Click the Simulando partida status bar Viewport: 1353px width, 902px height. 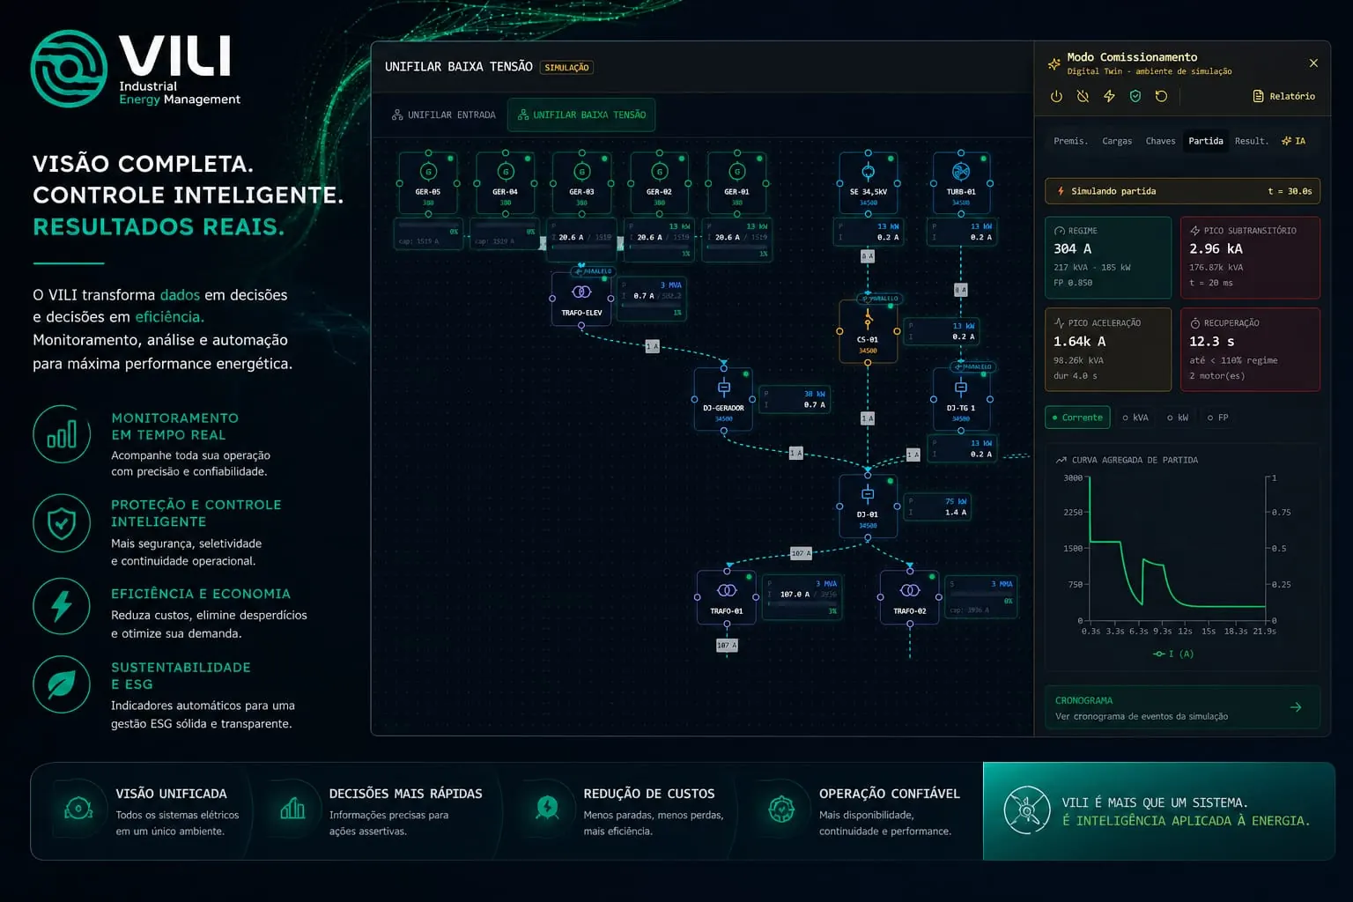pos(1182,191)
